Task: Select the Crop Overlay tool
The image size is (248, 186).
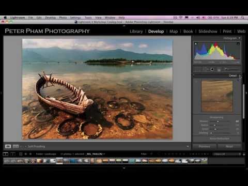Action: pyautogui.click(x=197, y=69)
